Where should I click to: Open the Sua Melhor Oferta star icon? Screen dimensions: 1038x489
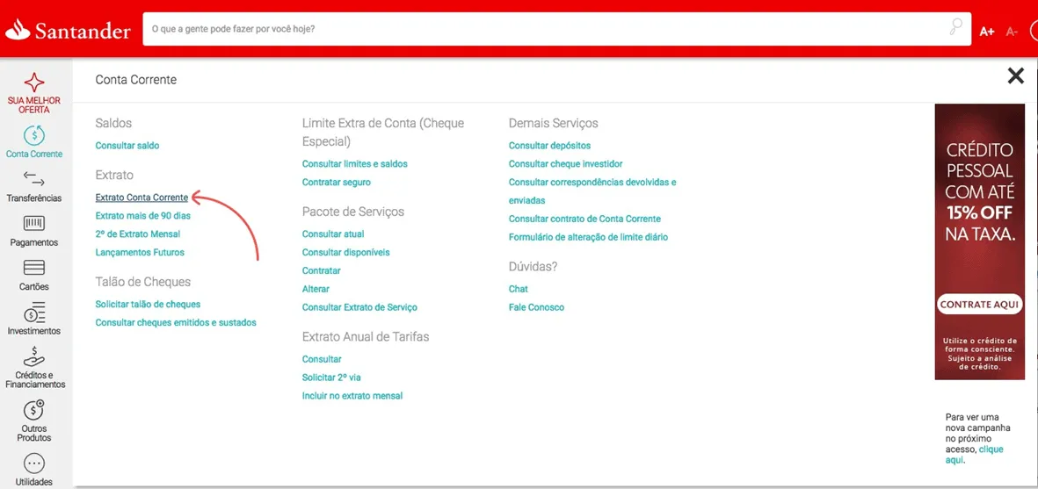point(34,83)
